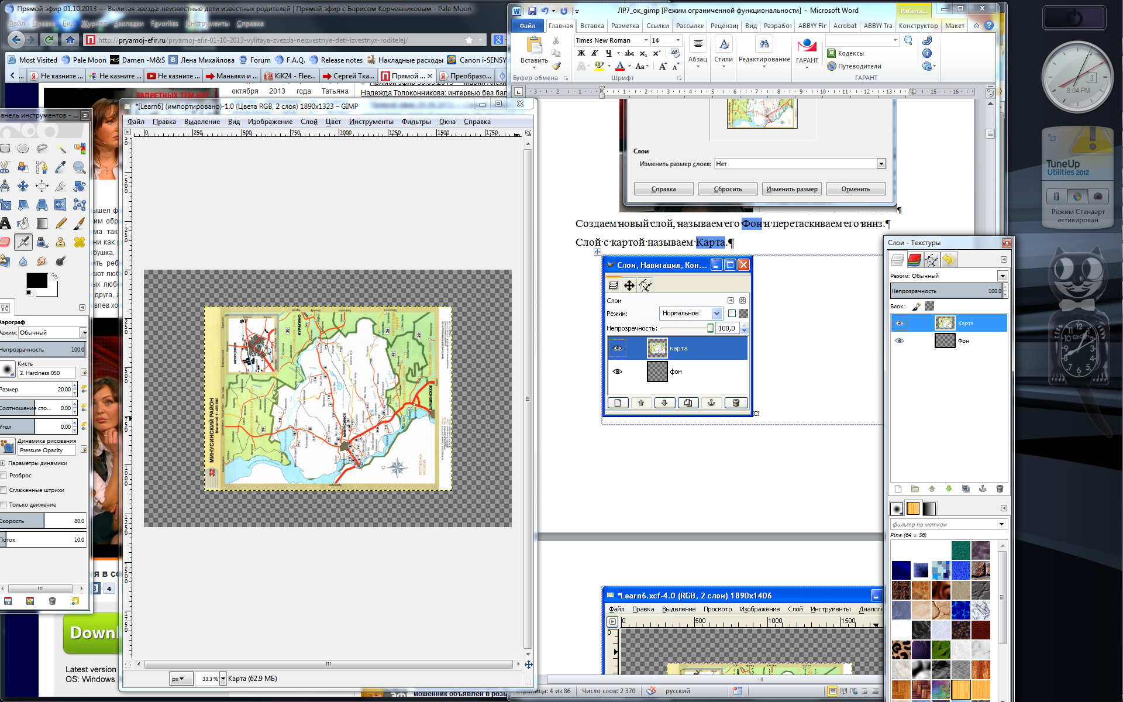Select the Free Select lasso tool
Image resolution: width=1123 pixels, height=702 pixels.
click(42, 149)
